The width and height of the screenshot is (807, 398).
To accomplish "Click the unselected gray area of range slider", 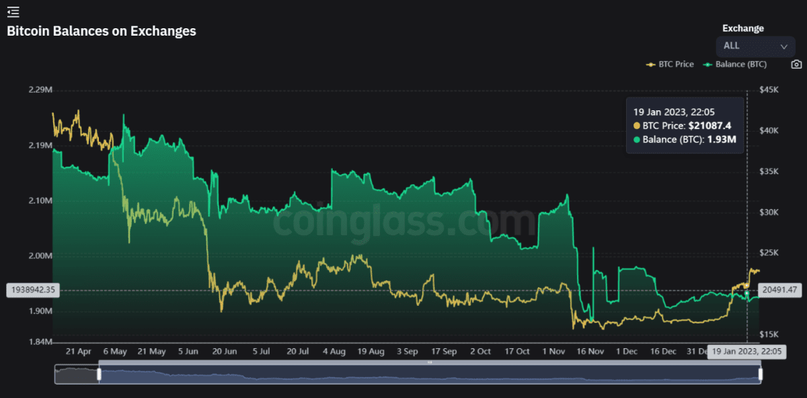I will click(x=77, y=374).
